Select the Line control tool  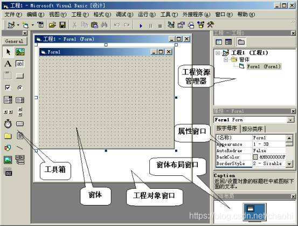tap(20, 148)
